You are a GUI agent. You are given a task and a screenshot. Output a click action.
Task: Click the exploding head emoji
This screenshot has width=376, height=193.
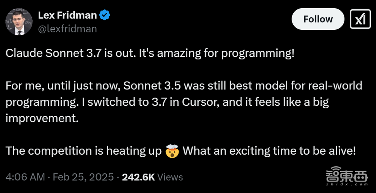pos(173,151)
